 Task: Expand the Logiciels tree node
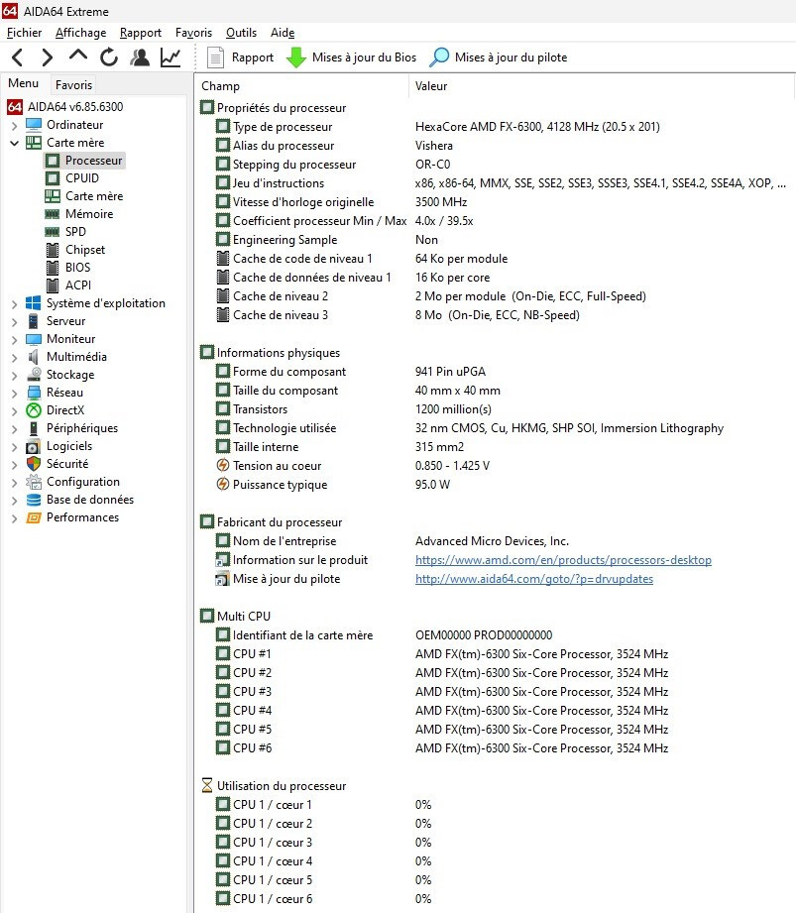15,447
